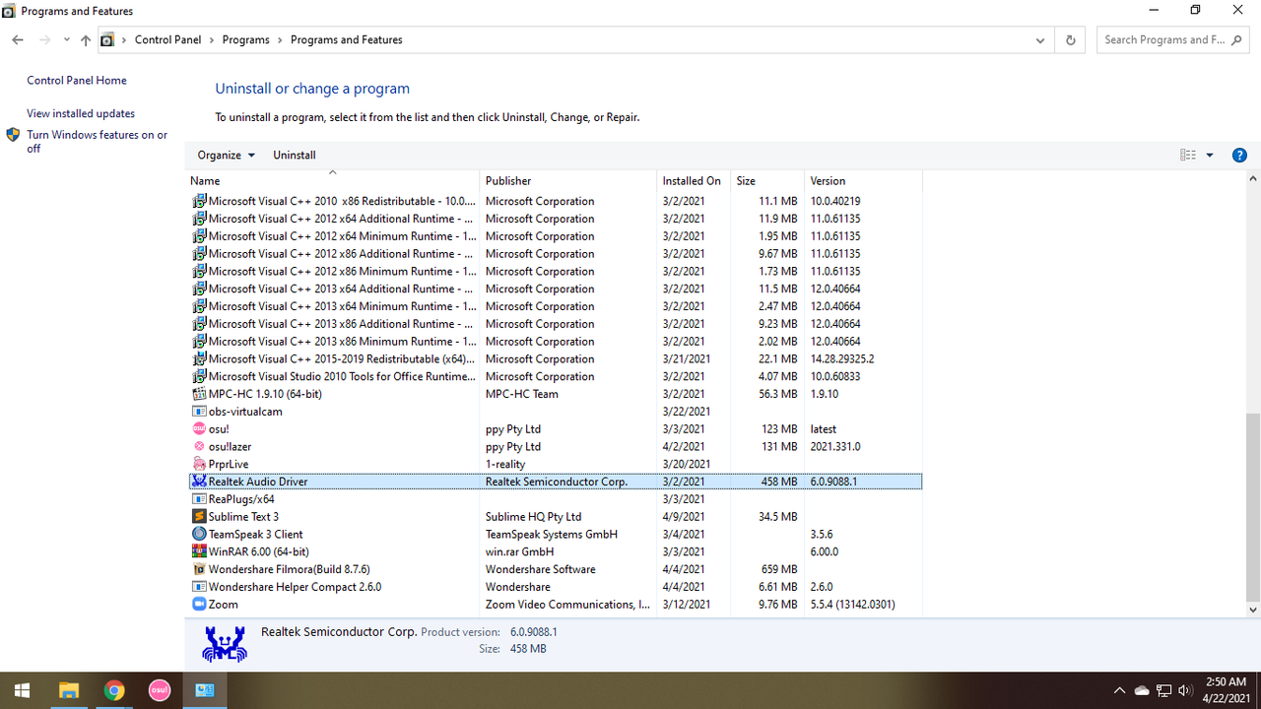This screenshot has width=1261, height=709.
Task: Open the Organize dropdown menu
Action: click(x=226, y=155)
